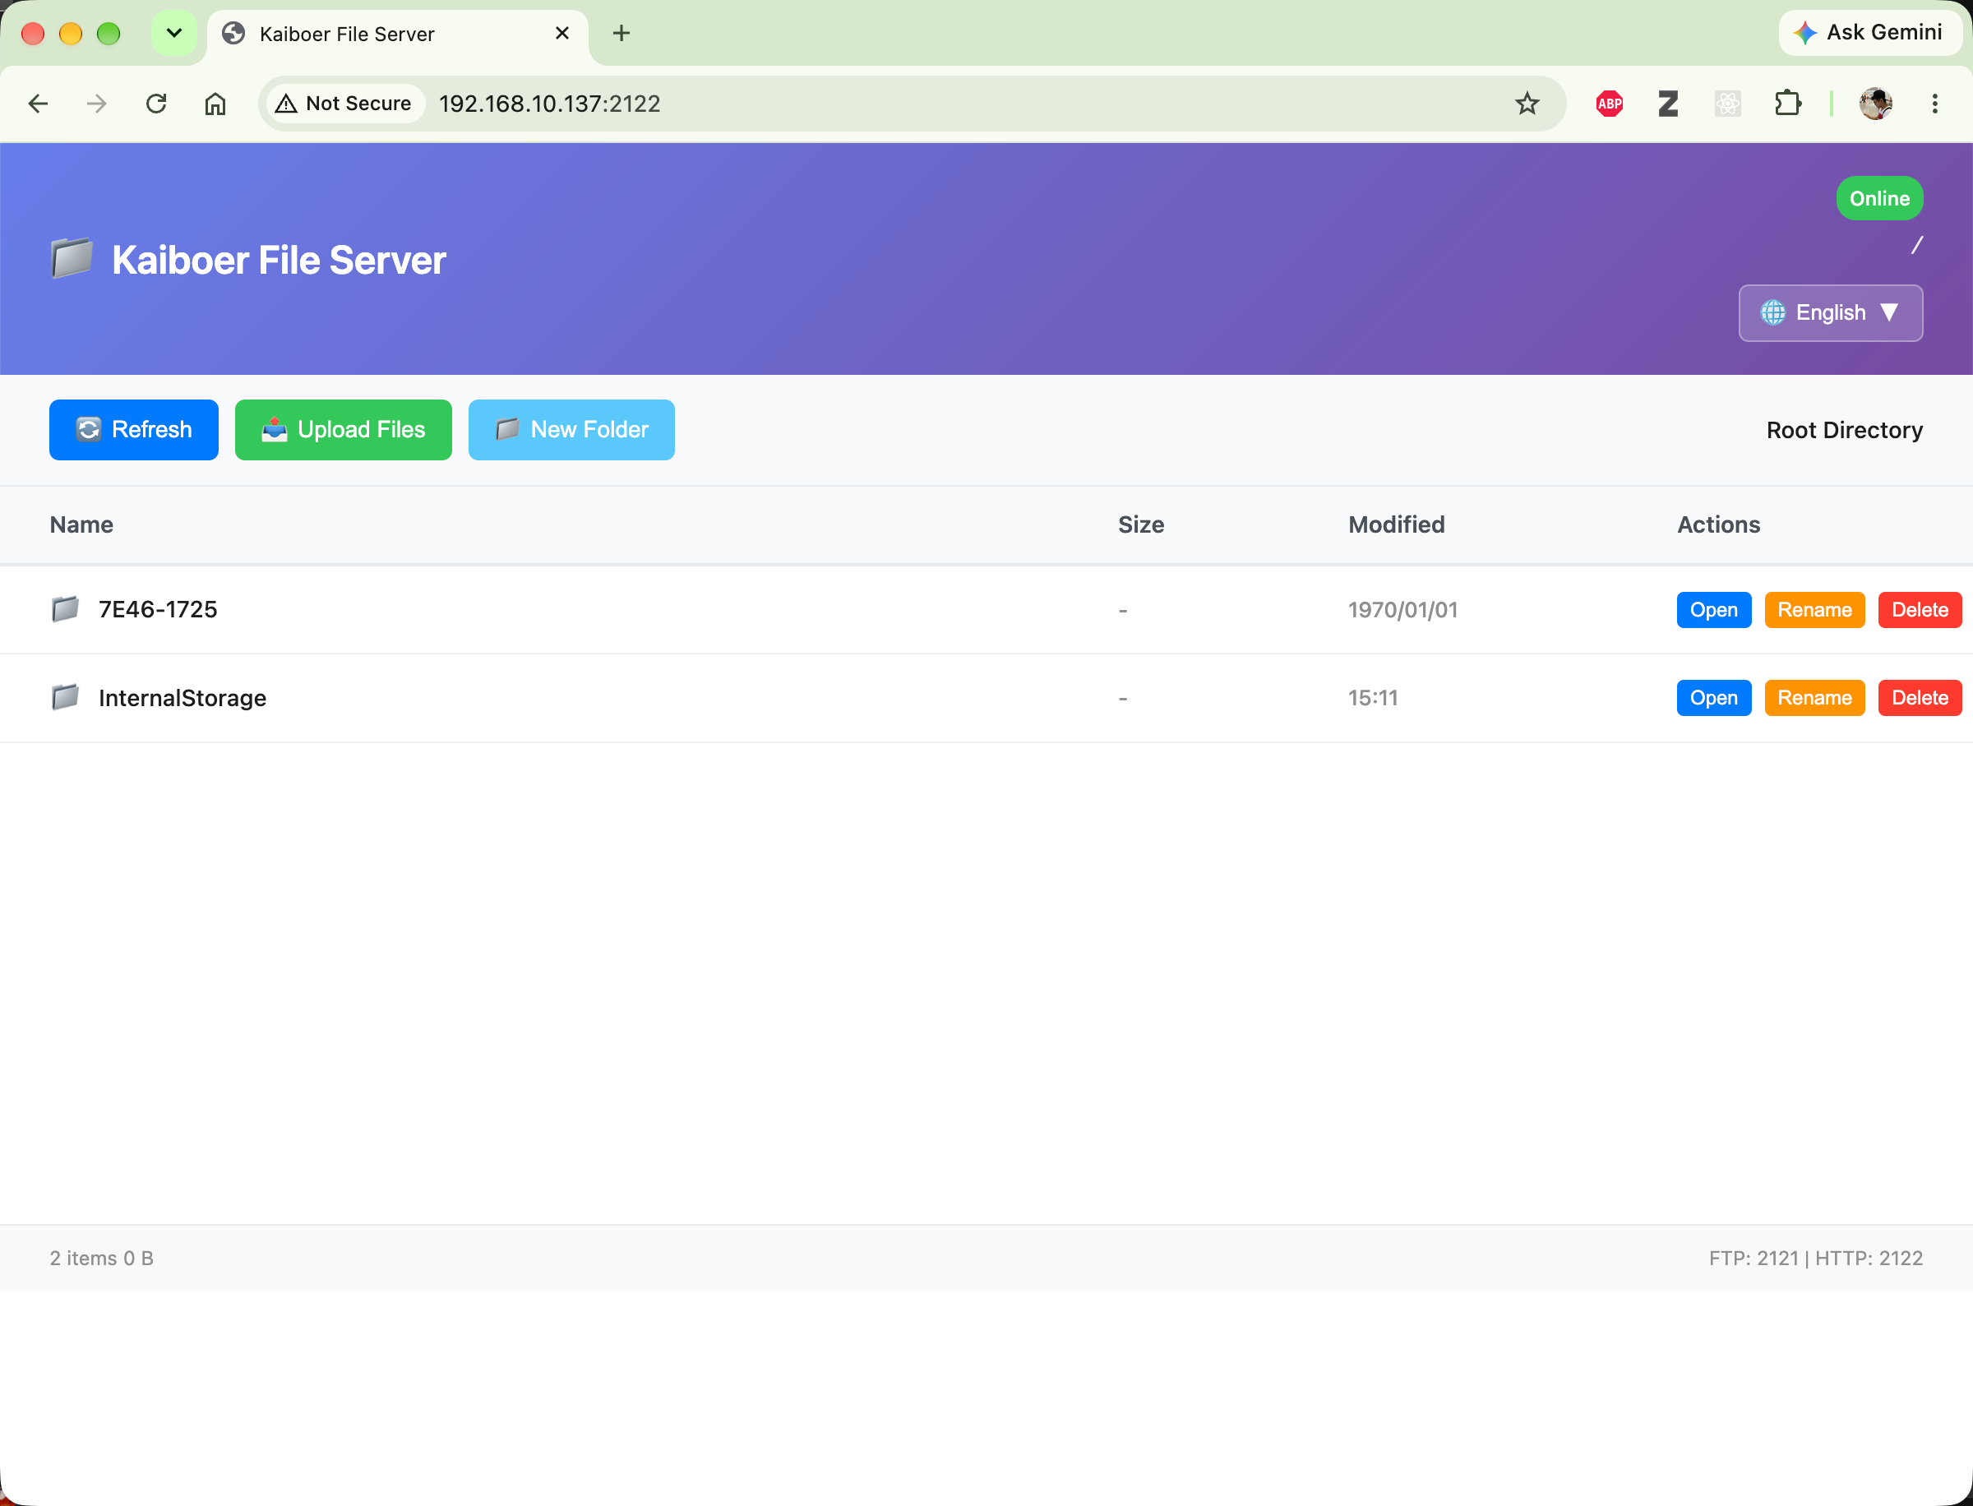This screenshot has height=1506, width=1973.
Task: Click the browser back arrow
Action: [x=38, y=104]
